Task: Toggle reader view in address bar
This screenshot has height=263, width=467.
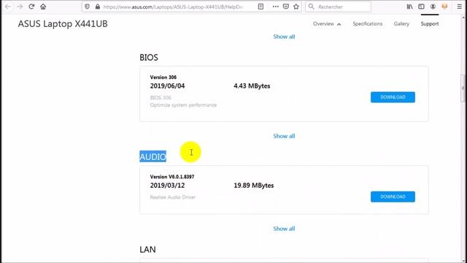Action: [x=260, y=7]
